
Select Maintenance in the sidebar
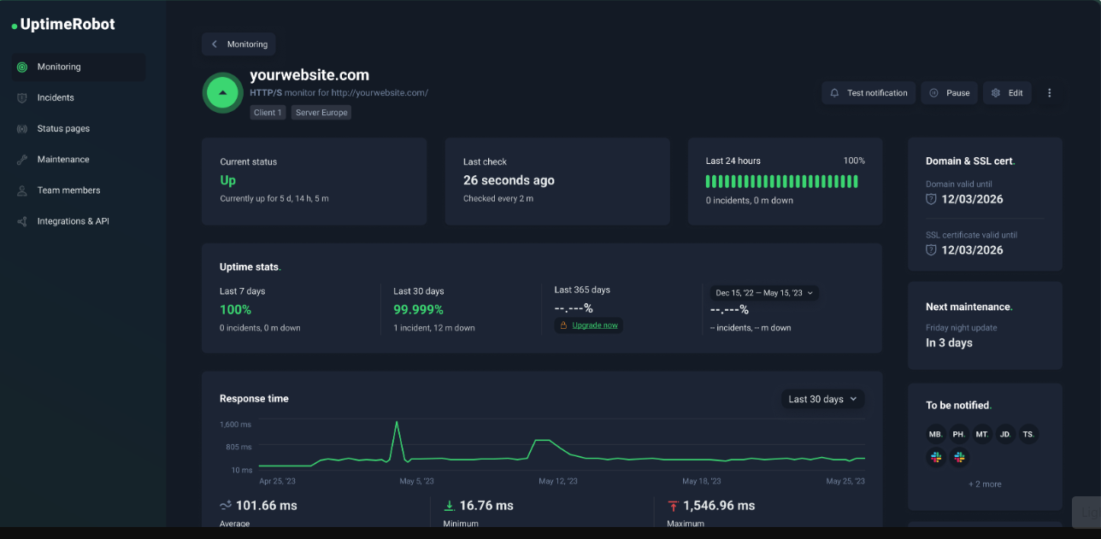point(63,160)
